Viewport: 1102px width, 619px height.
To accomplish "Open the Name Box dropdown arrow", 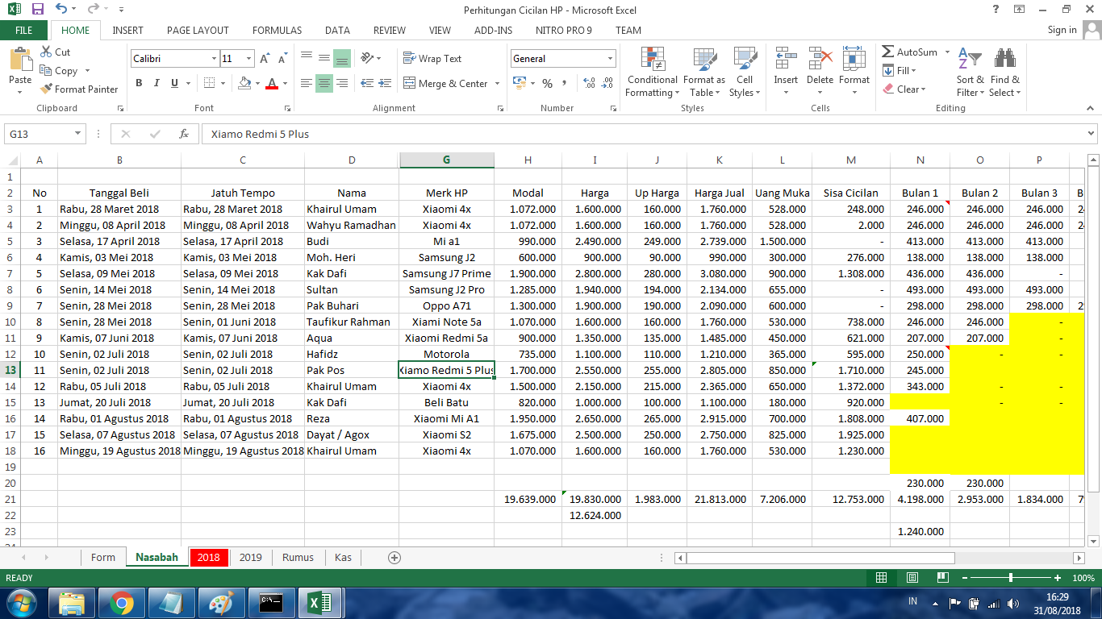I will pyautogui.click(x=77, y=134).
